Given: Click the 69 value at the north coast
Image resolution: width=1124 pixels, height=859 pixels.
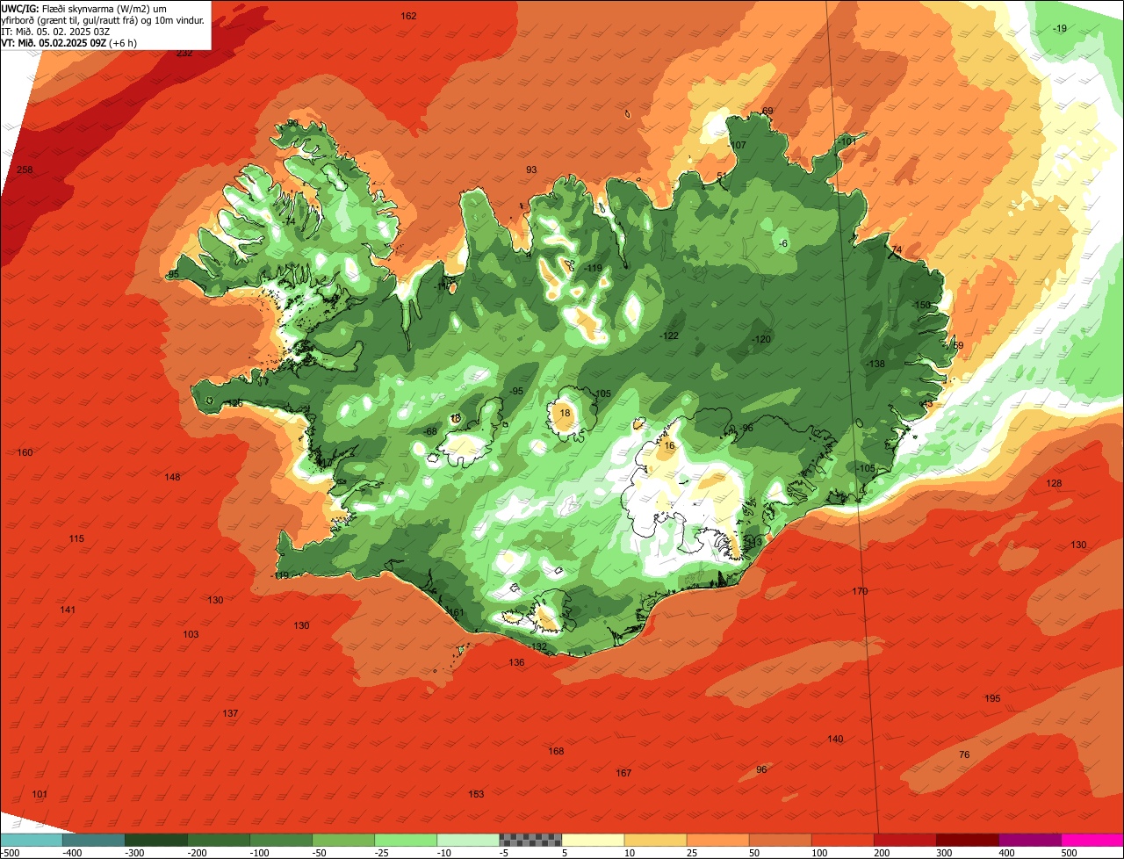Looking at the screenshot, I should 767,111.
